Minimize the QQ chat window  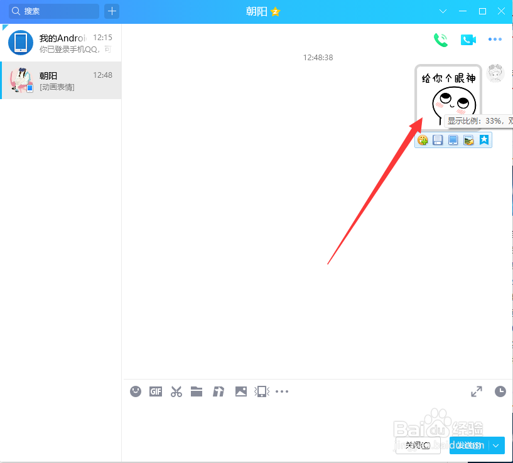463,11
